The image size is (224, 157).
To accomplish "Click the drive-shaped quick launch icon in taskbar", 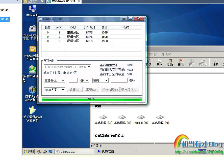I will pos(45,152).
